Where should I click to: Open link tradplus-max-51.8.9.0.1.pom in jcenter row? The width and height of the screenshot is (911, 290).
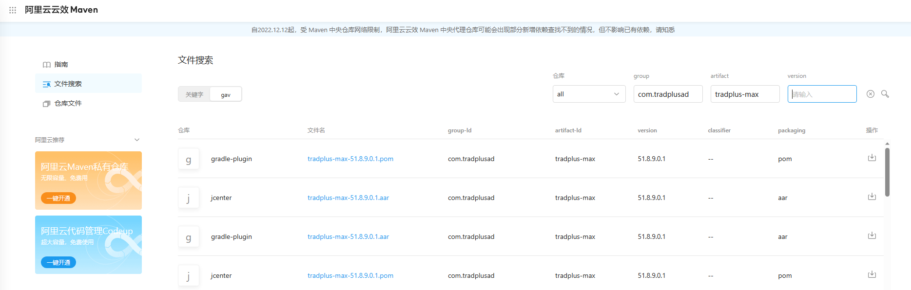click(x=350, y=275)
